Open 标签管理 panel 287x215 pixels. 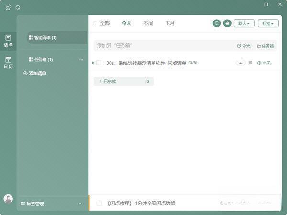[x=33, y=204]
